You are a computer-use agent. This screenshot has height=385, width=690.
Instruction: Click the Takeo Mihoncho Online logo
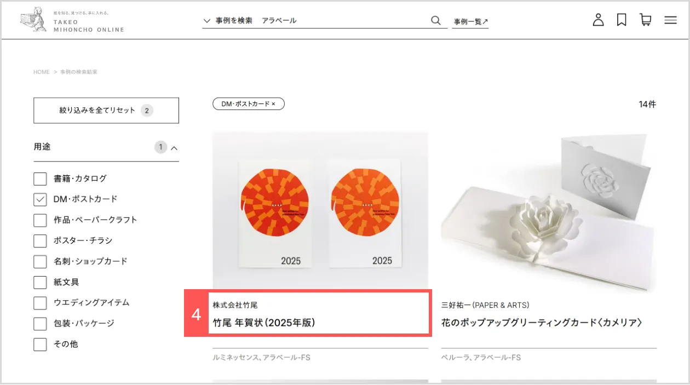pyautogui.click(x=72, y=20)
